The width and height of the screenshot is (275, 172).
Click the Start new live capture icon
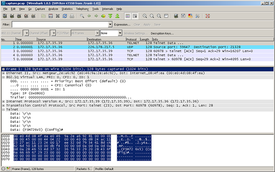pos(19,16)
